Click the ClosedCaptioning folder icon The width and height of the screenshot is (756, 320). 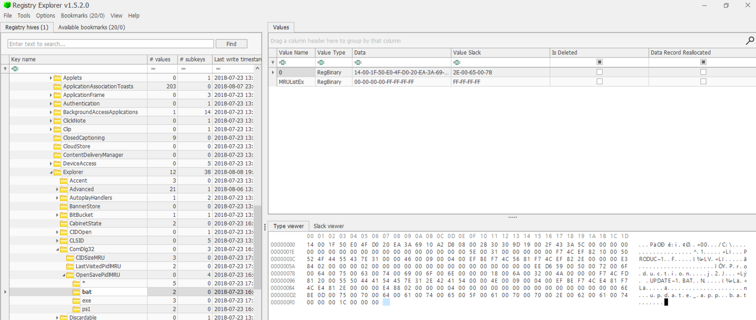58,138
